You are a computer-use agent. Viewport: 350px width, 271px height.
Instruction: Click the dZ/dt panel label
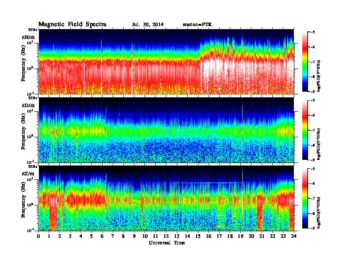click(28, 174)
